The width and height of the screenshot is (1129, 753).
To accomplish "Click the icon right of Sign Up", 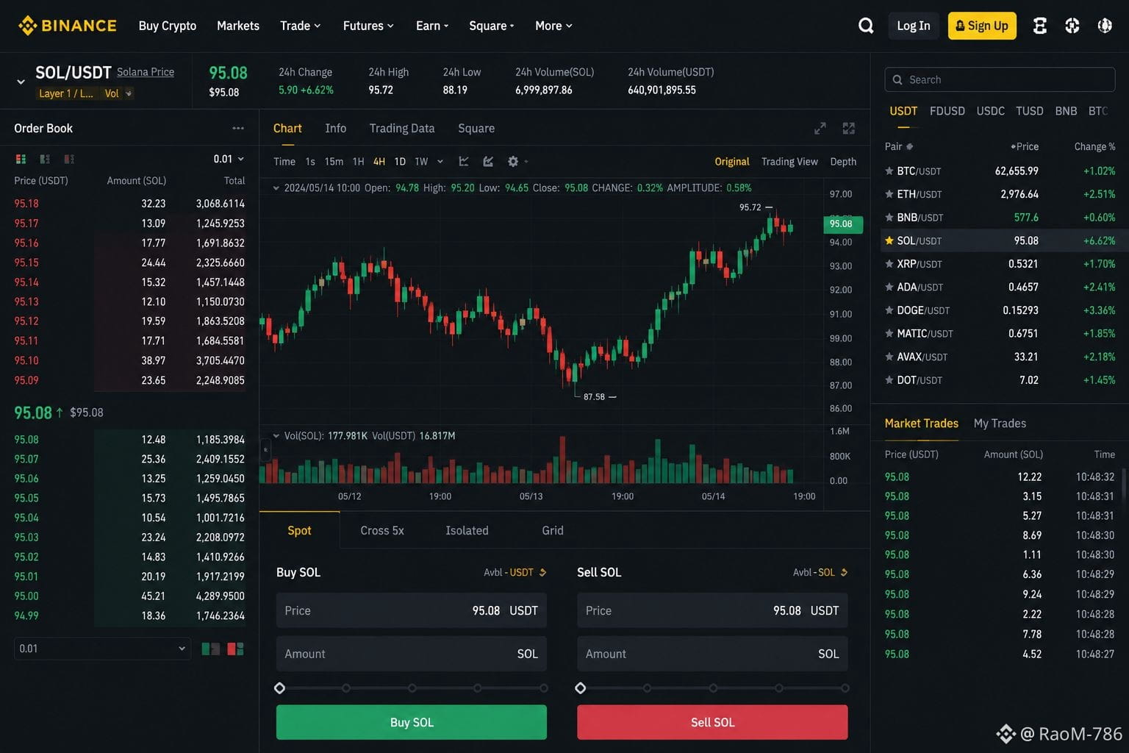I will [1039, 26].
